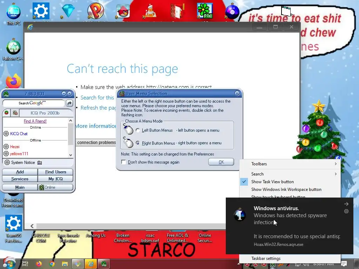Switch to Internet Explorer taskbar button

pyautogui.click(x=91, y=264)
